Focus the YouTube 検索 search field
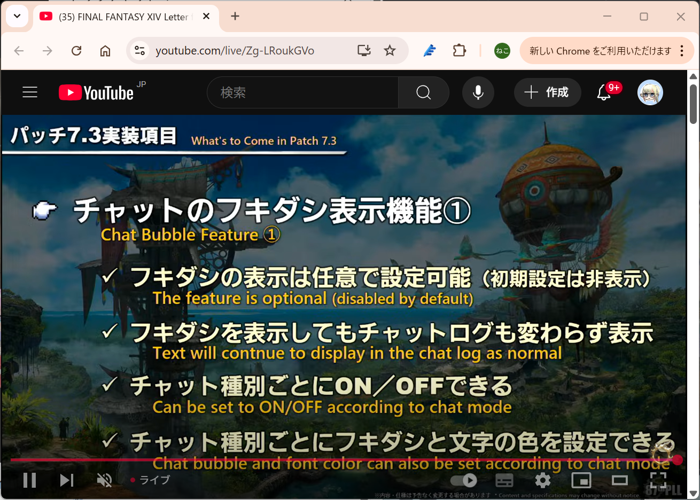Image resolution: width=700 pixels, height=500 pixels. [x=302, y=92]
